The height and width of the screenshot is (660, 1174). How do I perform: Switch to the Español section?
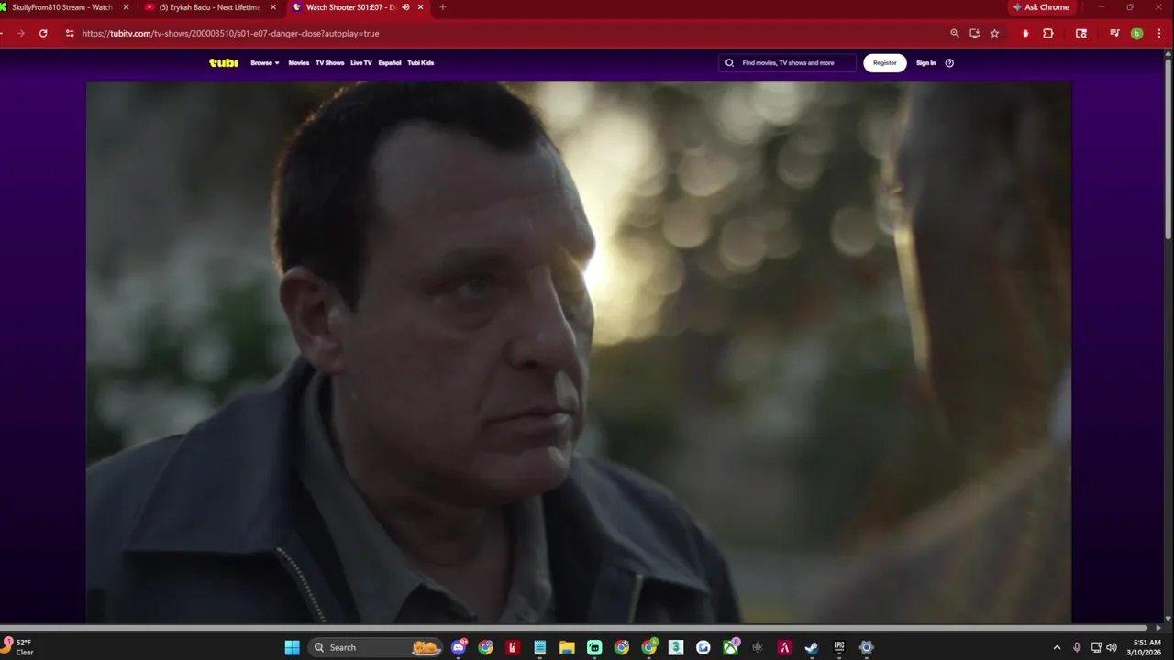point(390,63)
